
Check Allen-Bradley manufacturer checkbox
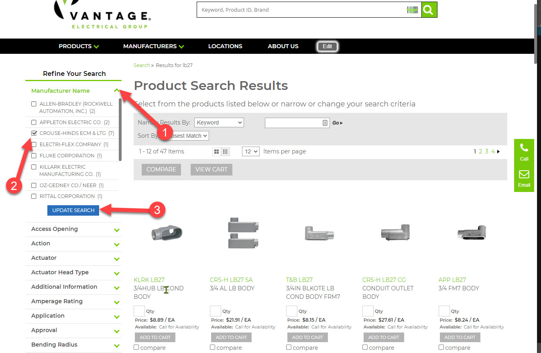pos(34,104)
